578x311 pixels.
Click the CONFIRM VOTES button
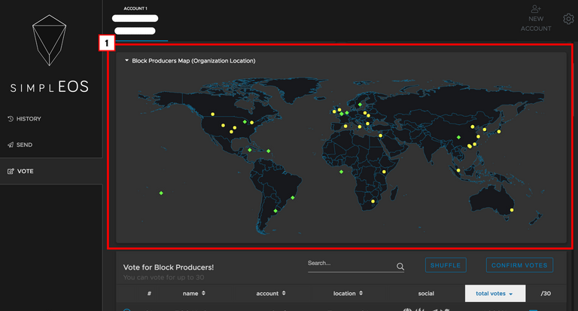tap(519, 265)
